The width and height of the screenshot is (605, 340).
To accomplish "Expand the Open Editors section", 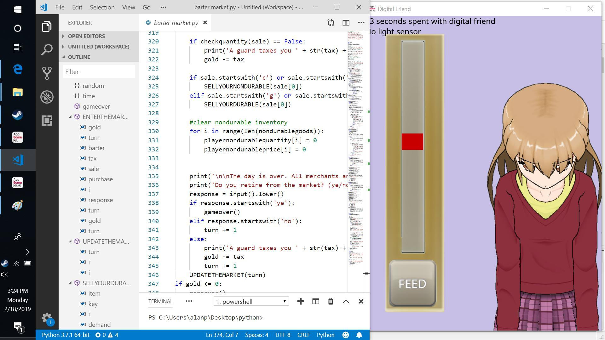I will (x=99, y=36).
